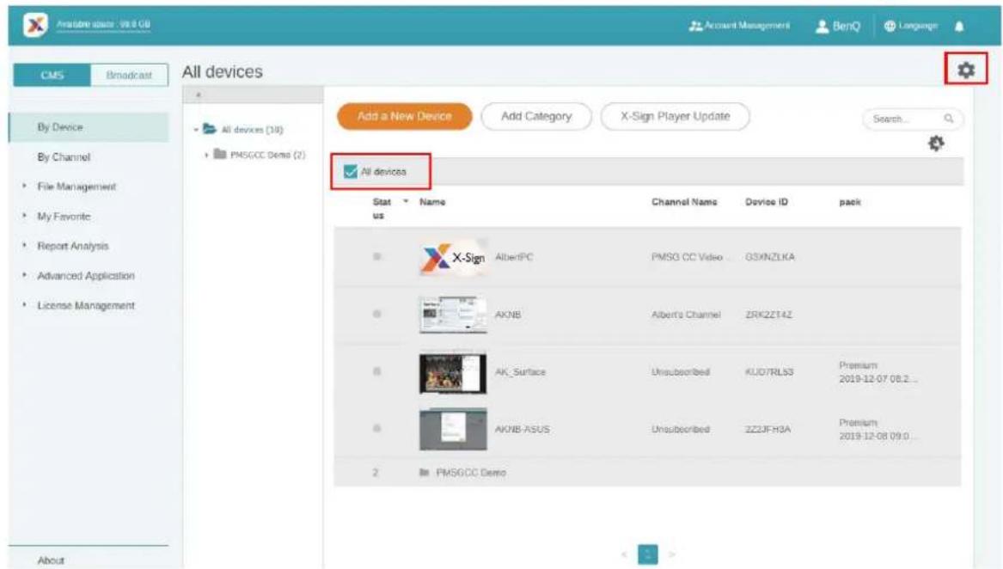
Task: Open the AK_Surface device thumbnail
Action: [x=453, y=372]
